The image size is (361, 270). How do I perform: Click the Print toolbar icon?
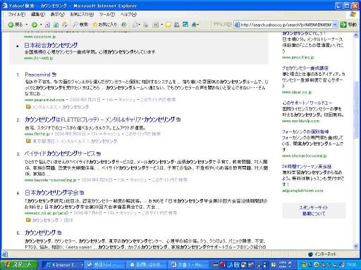pyautogui.click(x=146, y=25)
